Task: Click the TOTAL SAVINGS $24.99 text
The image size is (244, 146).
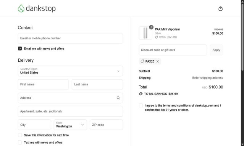Action: (161, 94)
